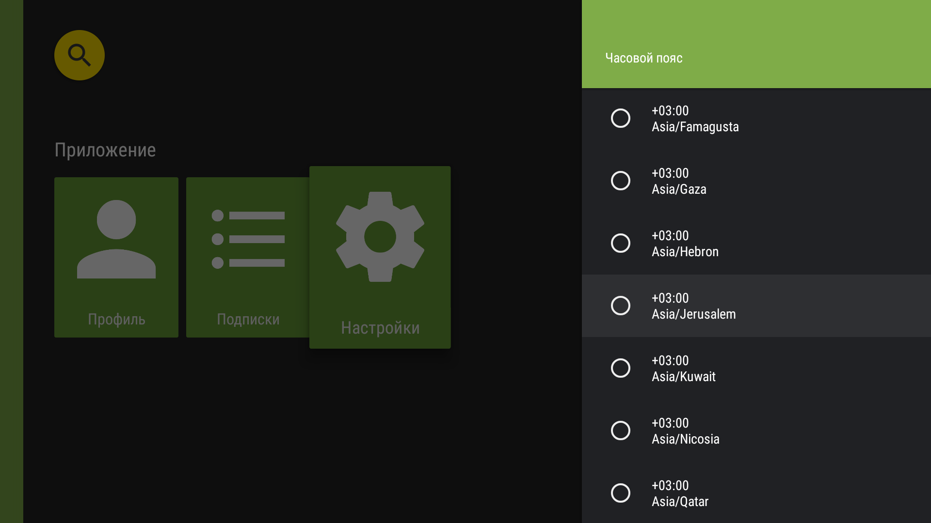The width and height of the screenshot is (931, 523).
Task: Click the Часовой пояс panel header
Action: 644,58
